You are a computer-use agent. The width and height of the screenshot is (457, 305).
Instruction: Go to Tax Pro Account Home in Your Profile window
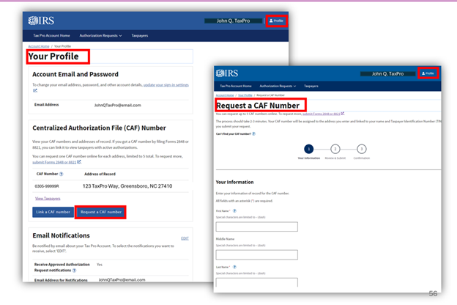click(51, 36)
